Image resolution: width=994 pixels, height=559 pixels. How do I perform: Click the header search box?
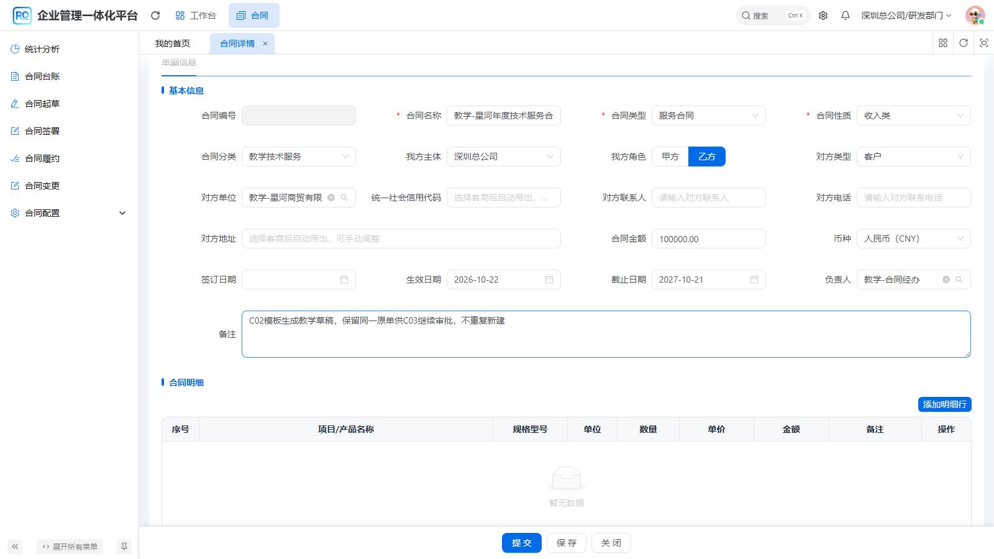click(773, 16)
